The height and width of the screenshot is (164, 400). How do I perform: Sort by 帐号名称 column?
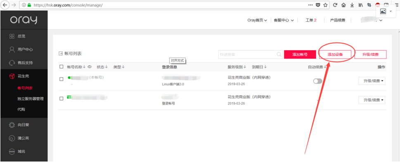point(76,67)
